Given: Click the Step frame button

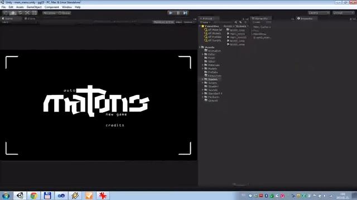Looking at the screenshot, I should [185, 13].
